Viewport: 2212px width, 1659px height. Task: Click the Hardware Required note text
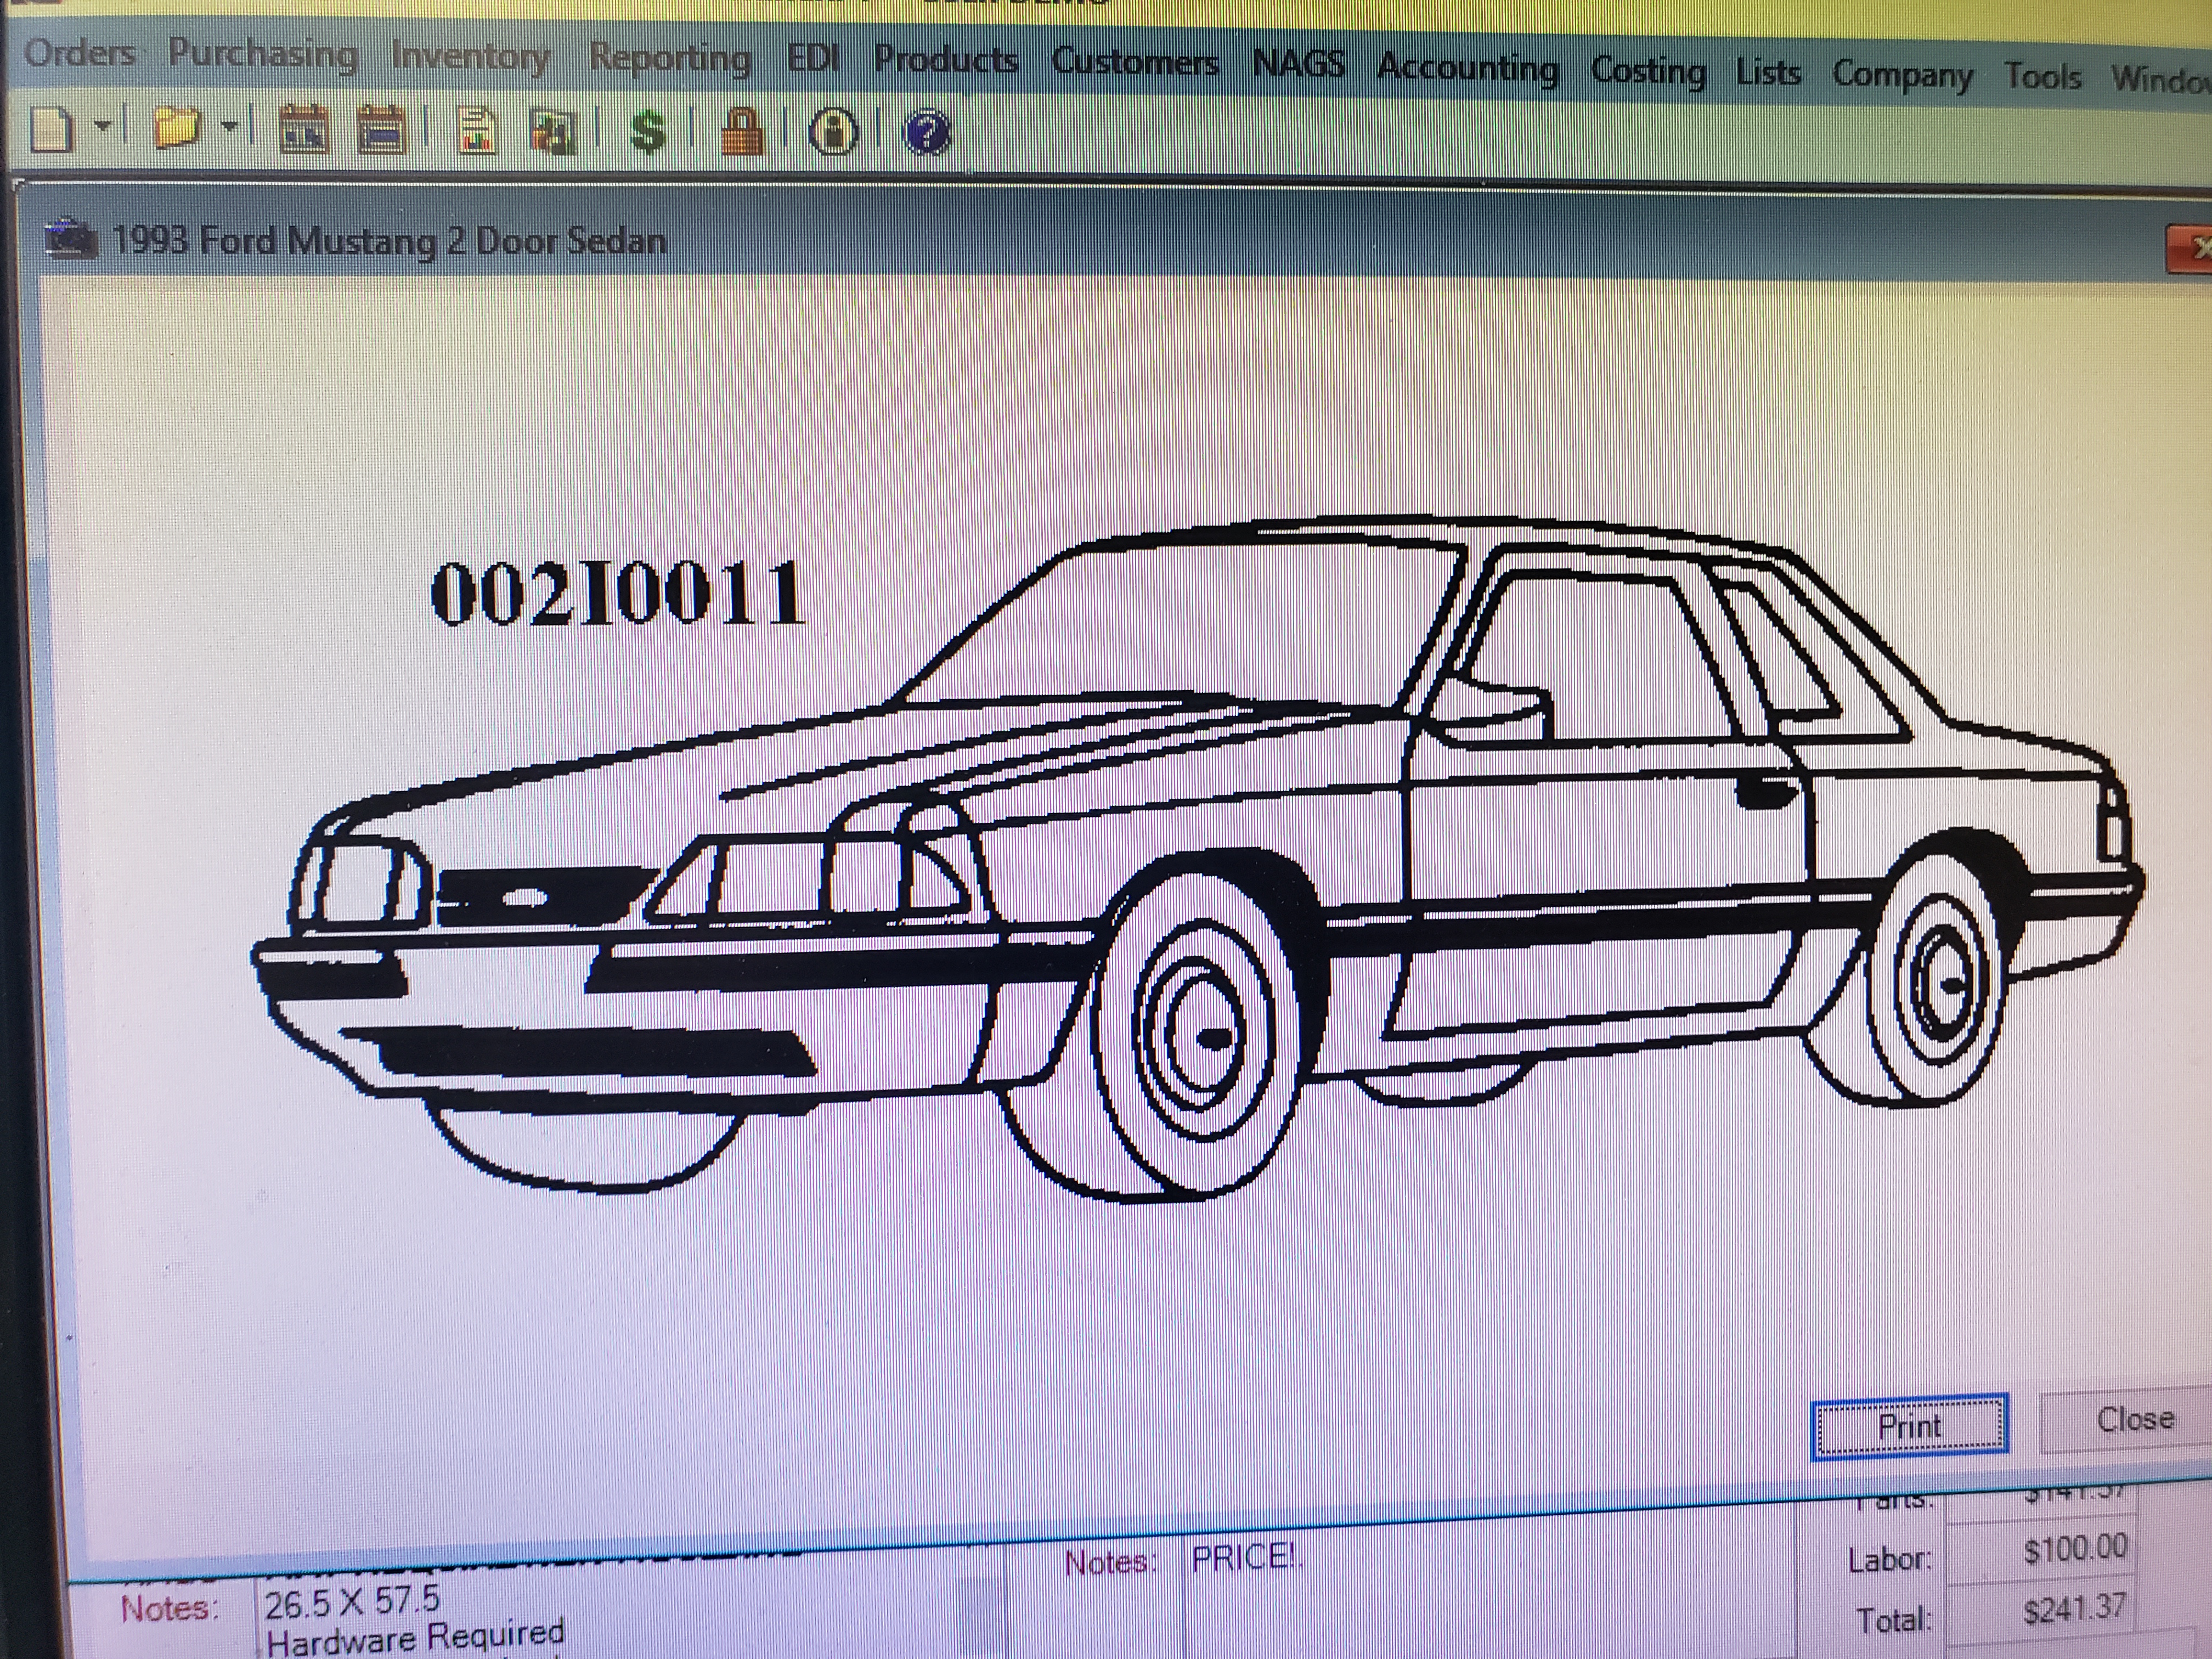coord(415,1638)
